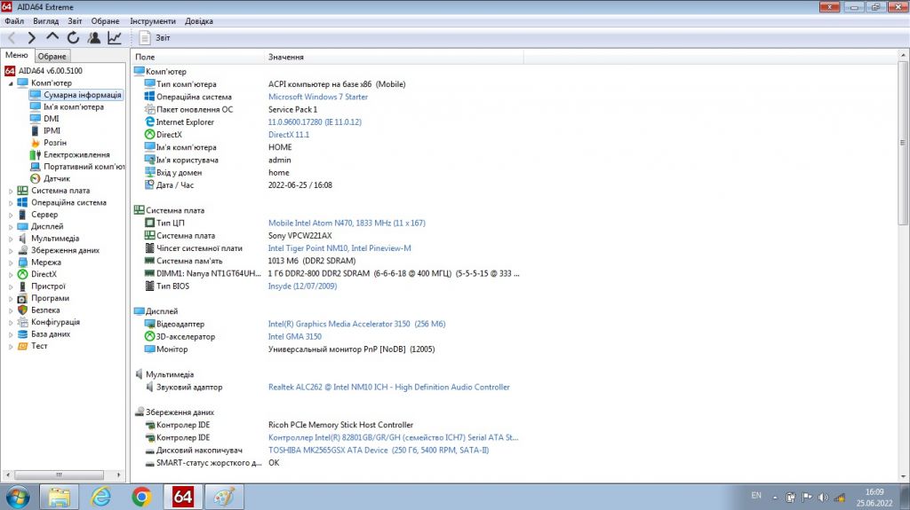Expand the Мультимедіа tree node

[11, 239]
